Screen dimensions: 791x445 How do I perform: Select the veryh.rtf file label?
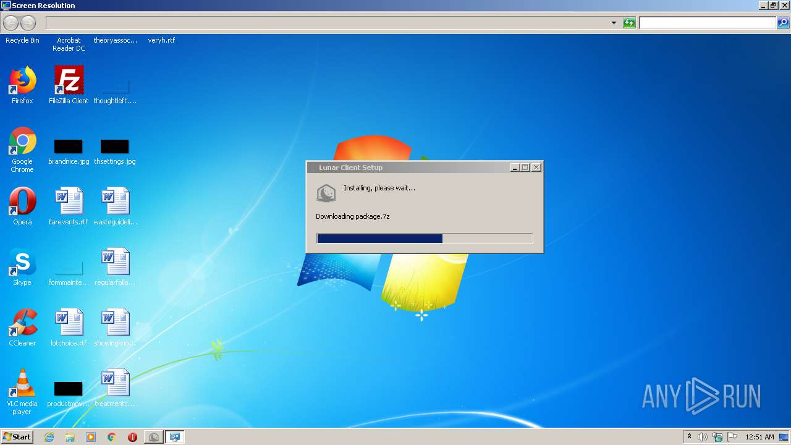[x=161, y=40]
